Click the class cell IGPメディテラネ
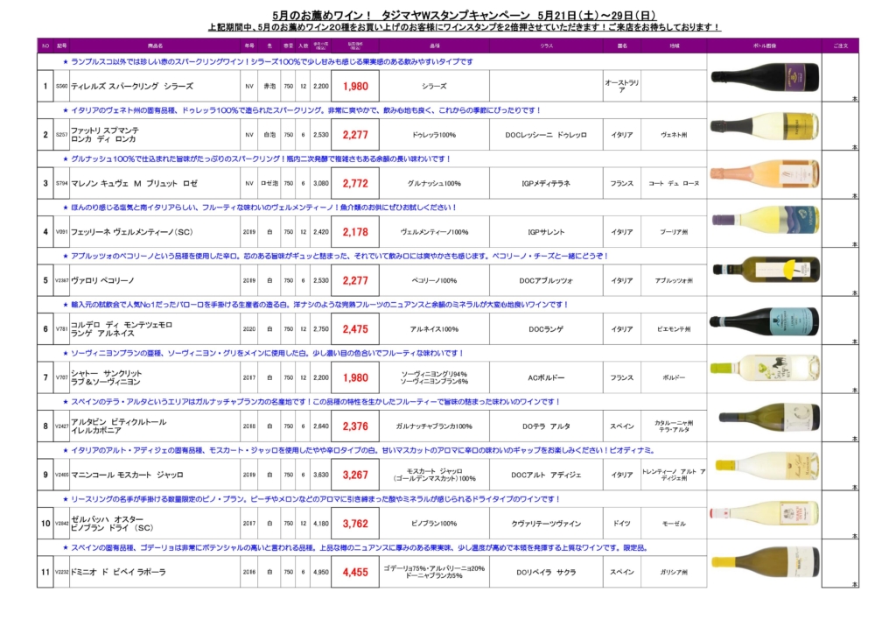Image resolution: width=896 pixels, height=634 pixels. pos(546,184)
